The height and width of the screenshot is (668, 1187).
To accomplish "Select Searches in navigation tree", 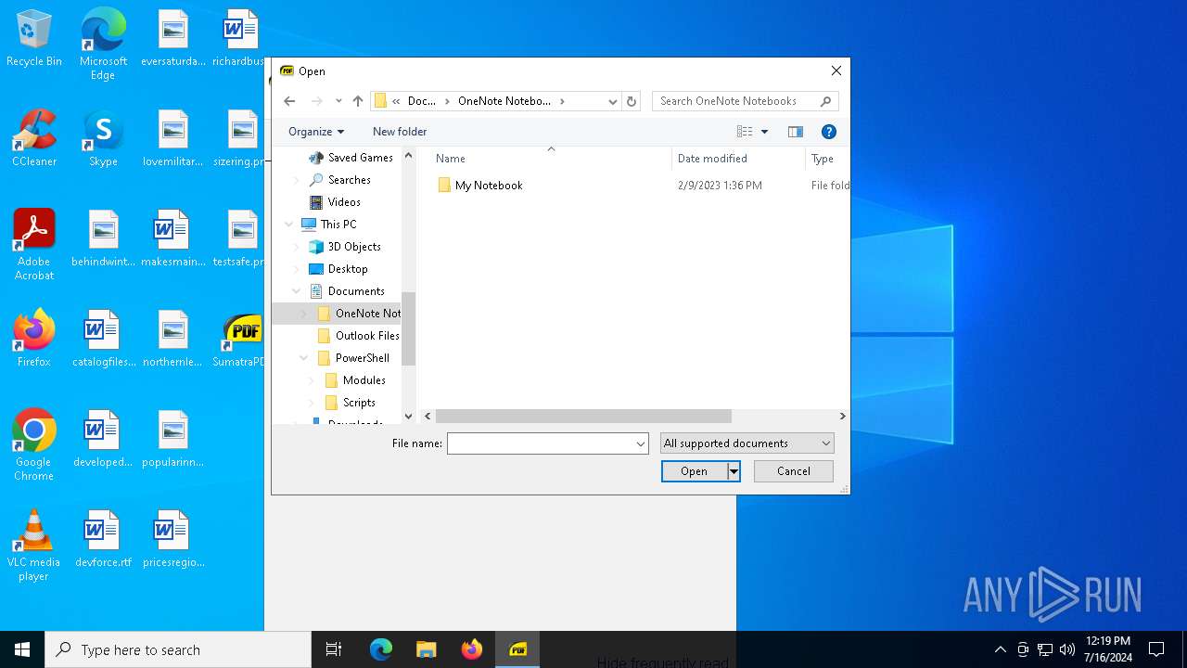I will click(x=350, y=180).
